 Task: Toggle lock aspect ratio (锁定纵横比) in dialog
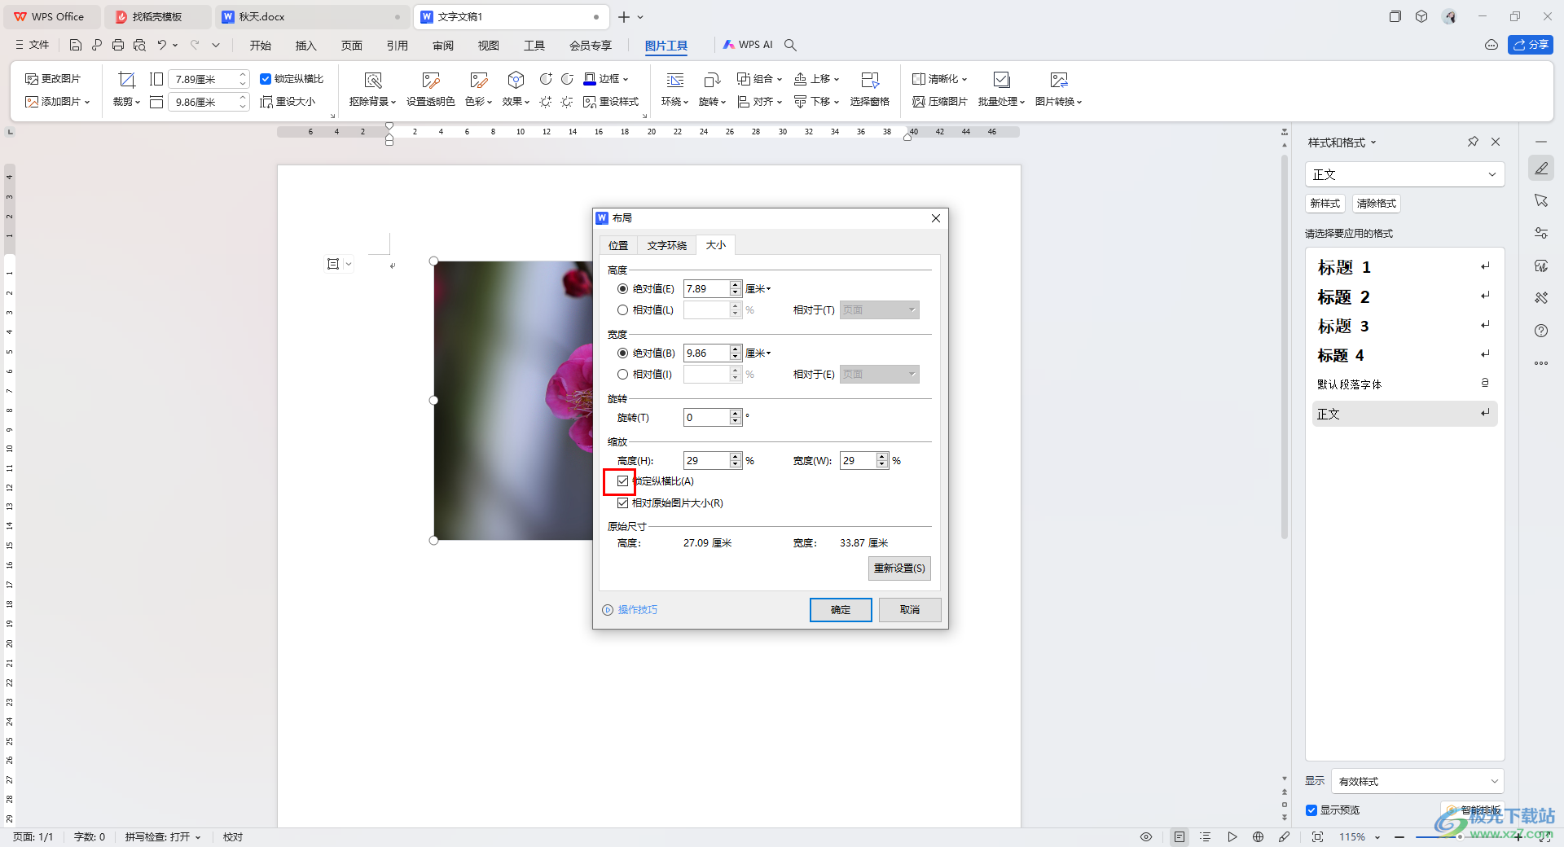point(623,481)
